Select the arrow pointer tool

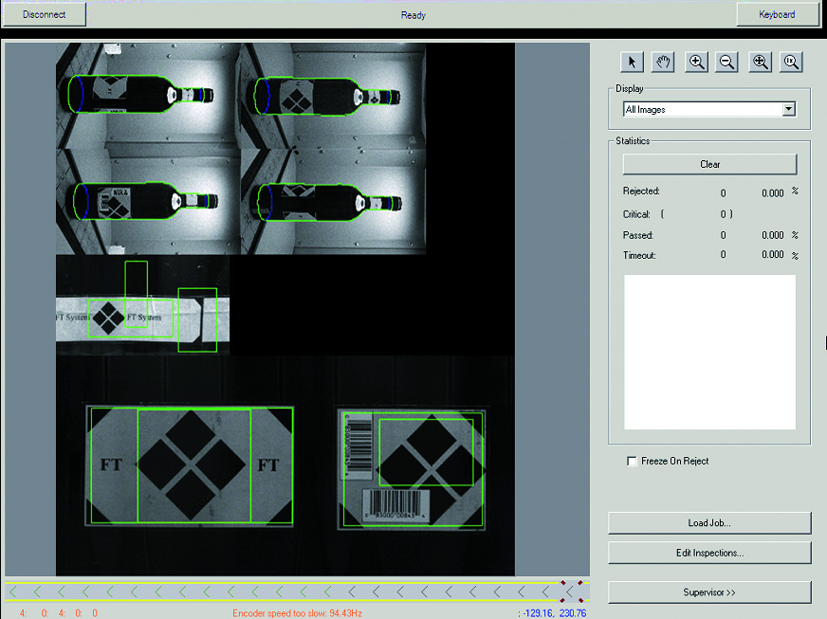coord(633,63)
